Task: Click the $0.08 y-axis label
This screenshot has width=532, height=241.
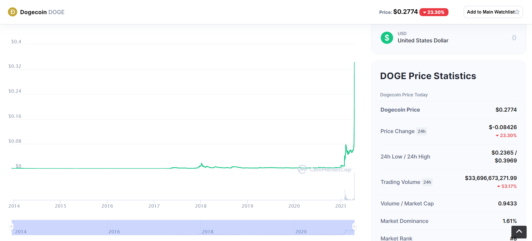Action: click(15, 141)
